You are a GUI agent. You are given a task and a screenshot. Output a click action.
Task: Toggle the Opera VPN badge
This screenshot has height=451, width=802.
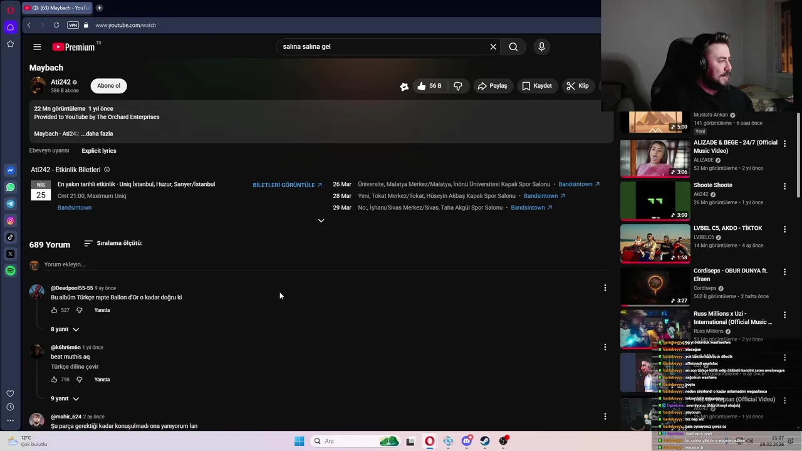coord(73,26)
